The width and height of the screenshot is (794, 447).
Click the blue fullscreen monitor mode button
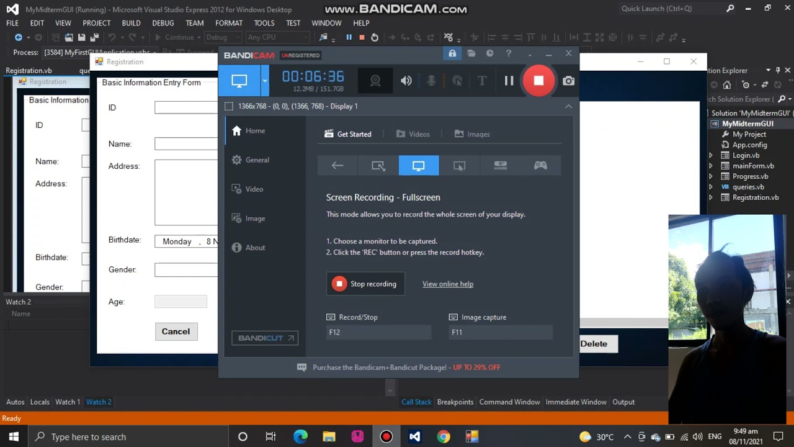[239, 81]
